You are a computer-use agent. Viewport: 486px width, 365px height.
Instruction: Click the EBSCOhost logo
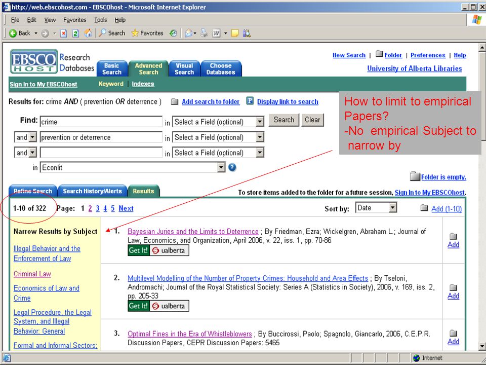coord(34,61)
